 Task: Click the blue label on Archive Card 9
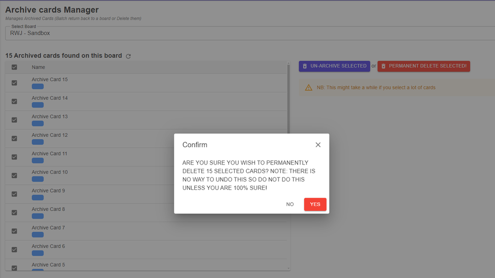click(x=38, y=198)
